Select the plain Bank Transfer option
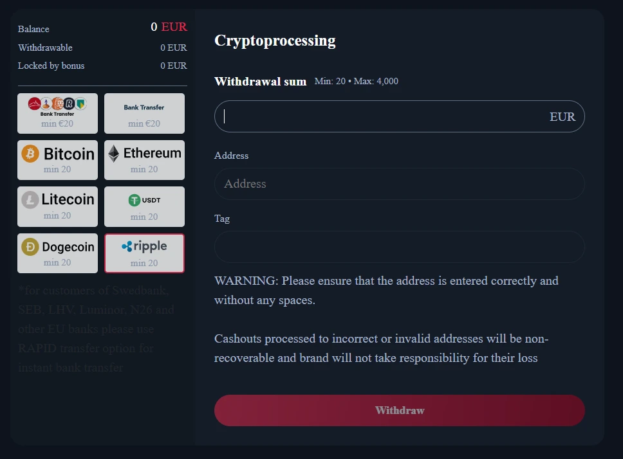623x459 pixels. [144, 113]
